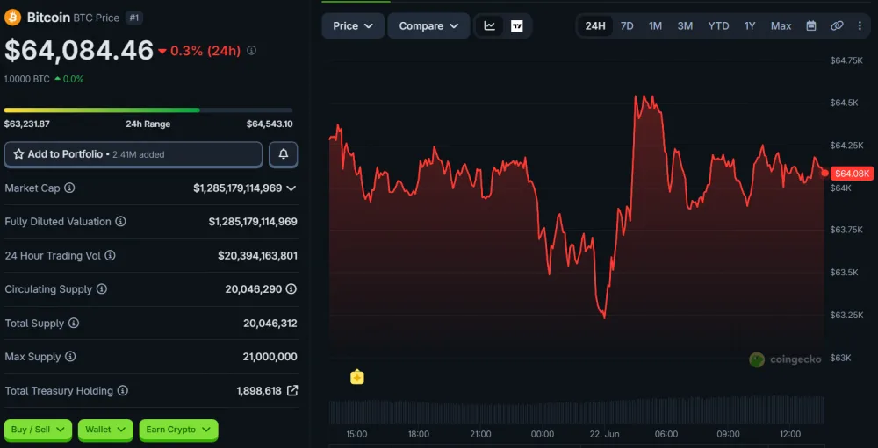This screenshot has width=878, height=448.
Task: Show Max Supply info icon
Action: [x=70, y=357]
